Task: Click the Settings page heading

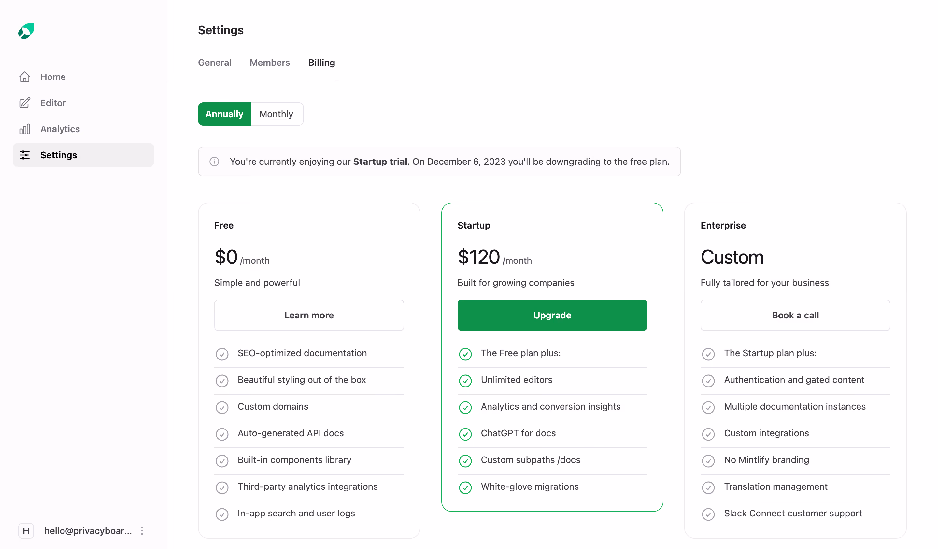Action: point(221,30)
